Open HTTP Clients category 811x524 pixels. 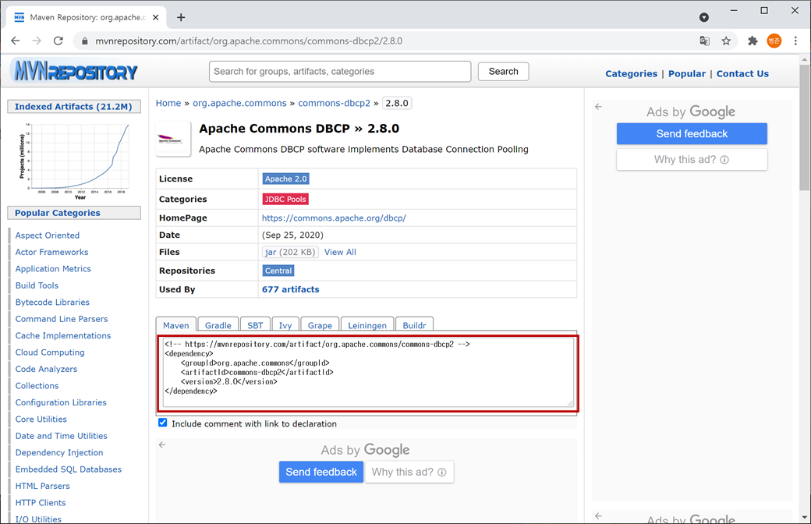tap(41, 503)
